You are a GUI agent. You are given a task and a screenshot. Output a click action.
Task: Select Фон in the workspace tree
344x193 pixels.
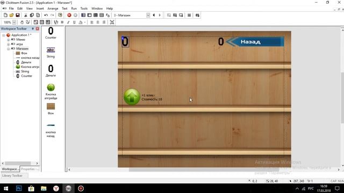[21, 53]
